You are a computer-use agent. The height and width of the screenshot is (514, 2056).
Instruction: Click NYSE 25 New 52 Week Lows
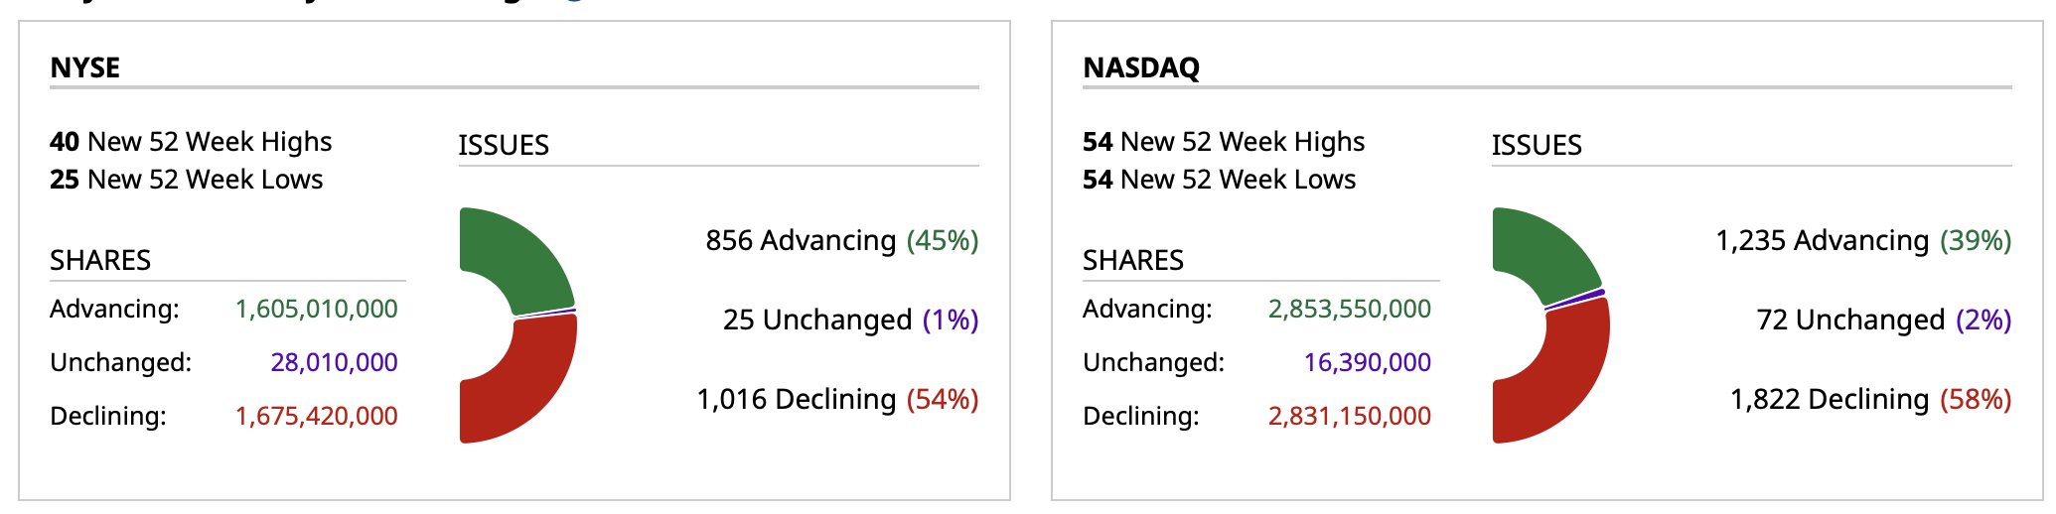coord(187,180)
